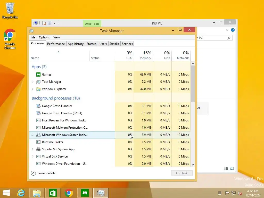Click the Virtual Disk Service icon
264x198 pixels.
pos(38,156)
